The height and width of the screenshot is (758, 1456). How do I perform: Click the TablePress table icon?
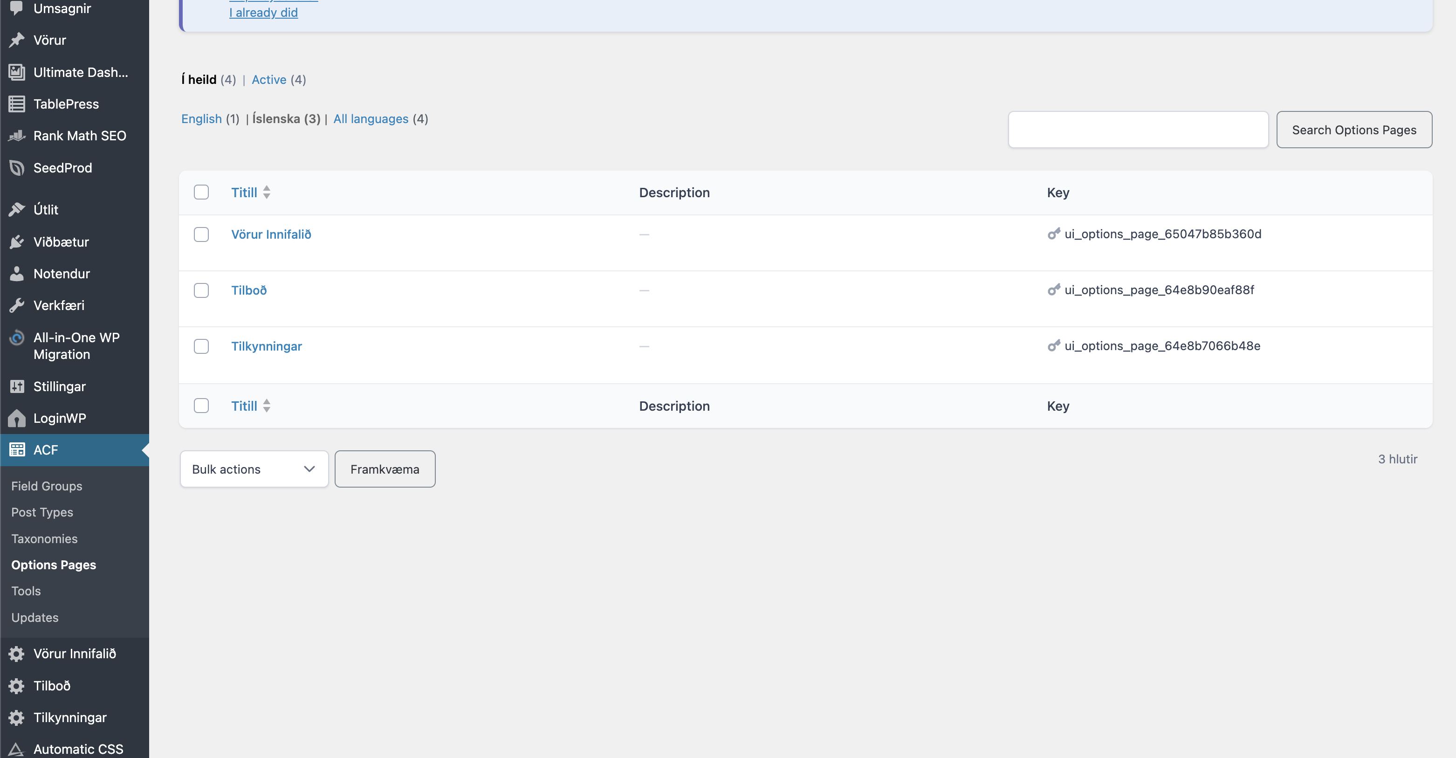[16, 104]
